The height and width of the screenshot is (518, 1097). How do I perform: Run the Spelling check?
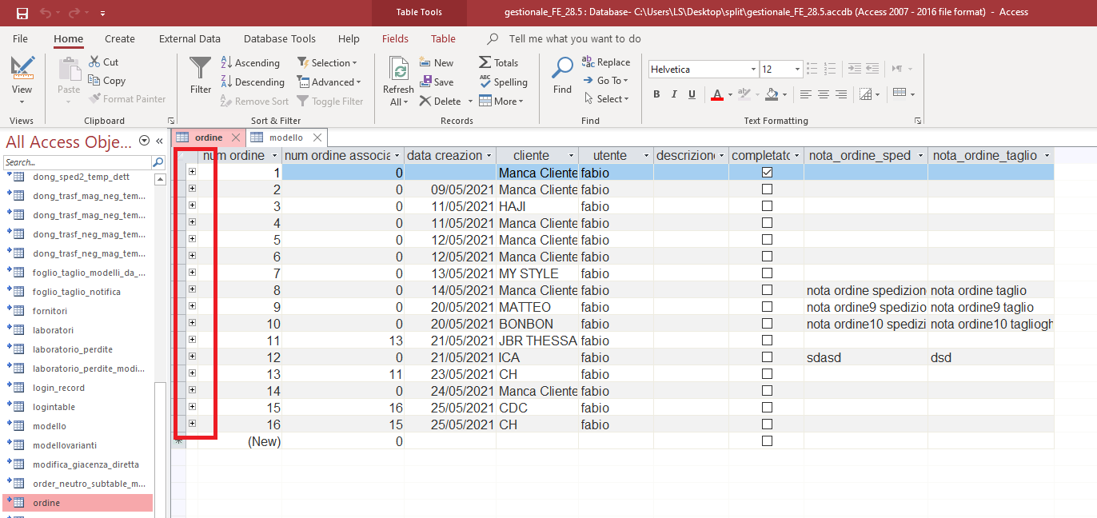[x=503, y=82]
